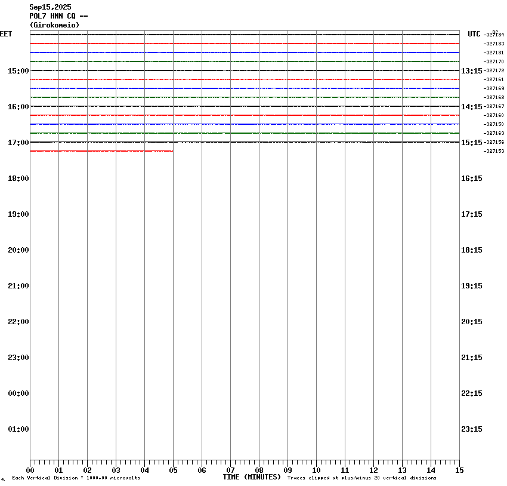
Task: Click the "19:15" UTC time label
Action: 471,286
